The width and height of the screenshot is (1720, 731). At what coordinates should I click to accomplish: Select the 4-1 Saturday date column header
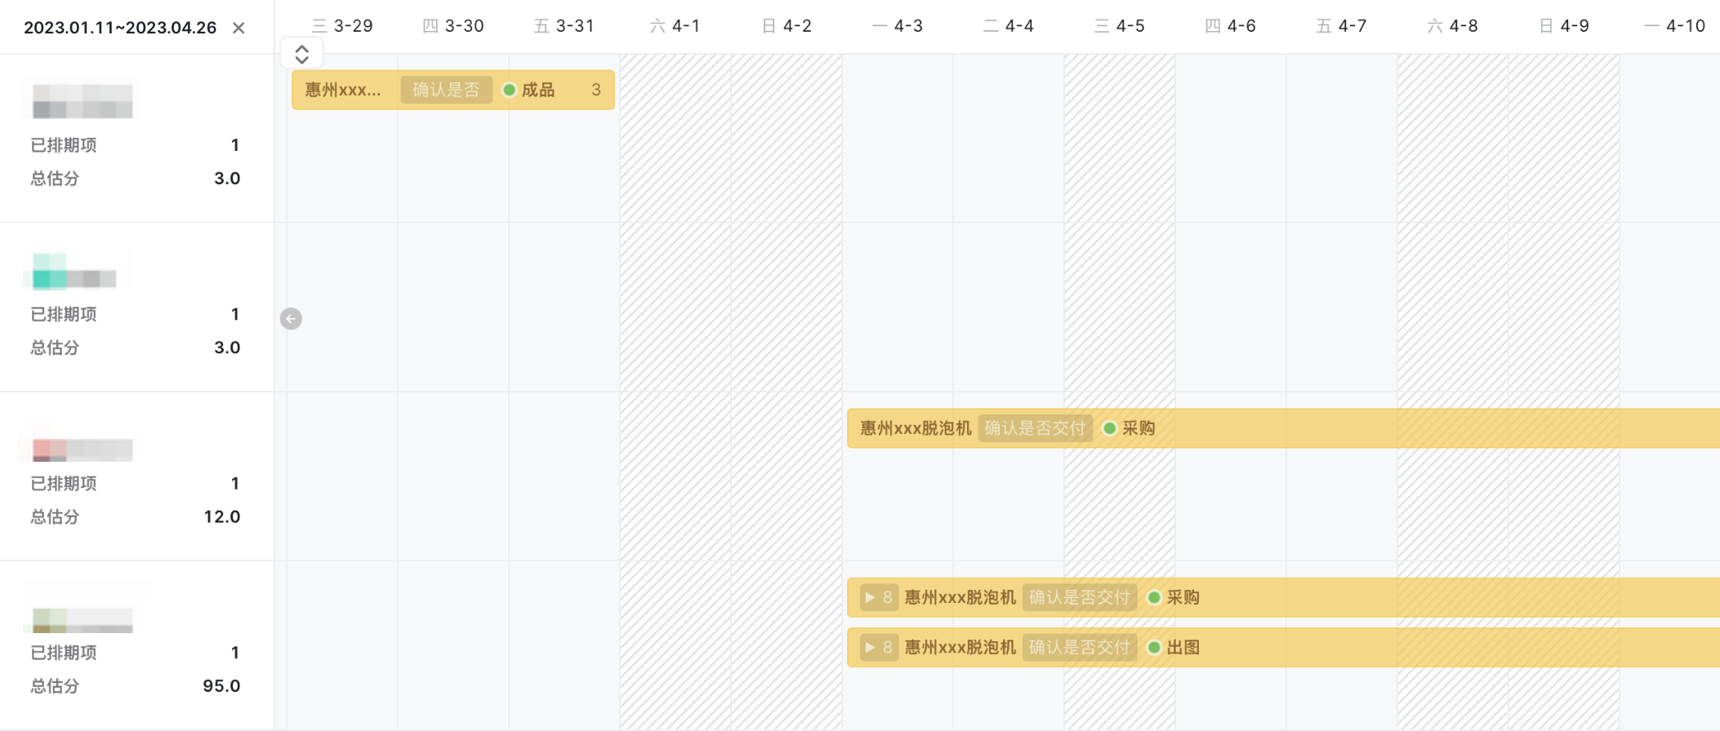pos(675,26)
